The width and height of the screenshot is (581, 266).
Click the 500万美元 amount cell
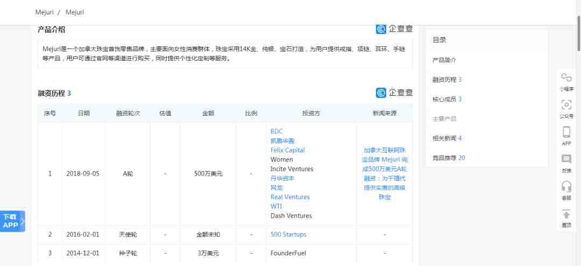(x=208, y=173)
